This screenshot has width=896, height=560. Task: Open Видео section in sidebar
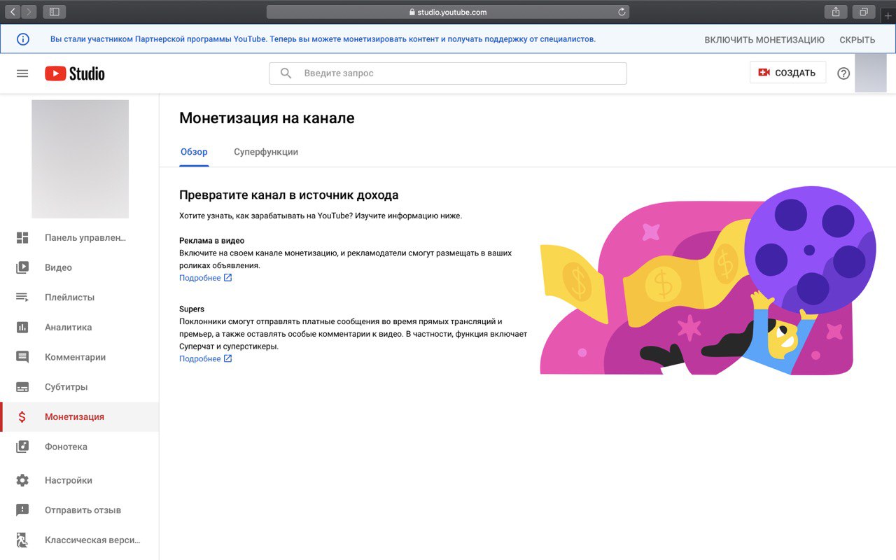(80, 267)
